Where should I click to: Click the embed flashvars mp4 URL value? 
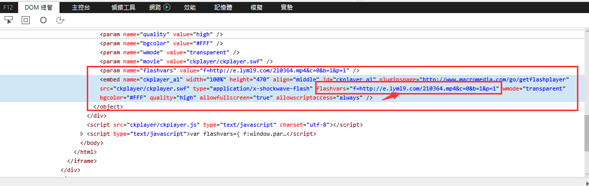(x=425, y=88)
